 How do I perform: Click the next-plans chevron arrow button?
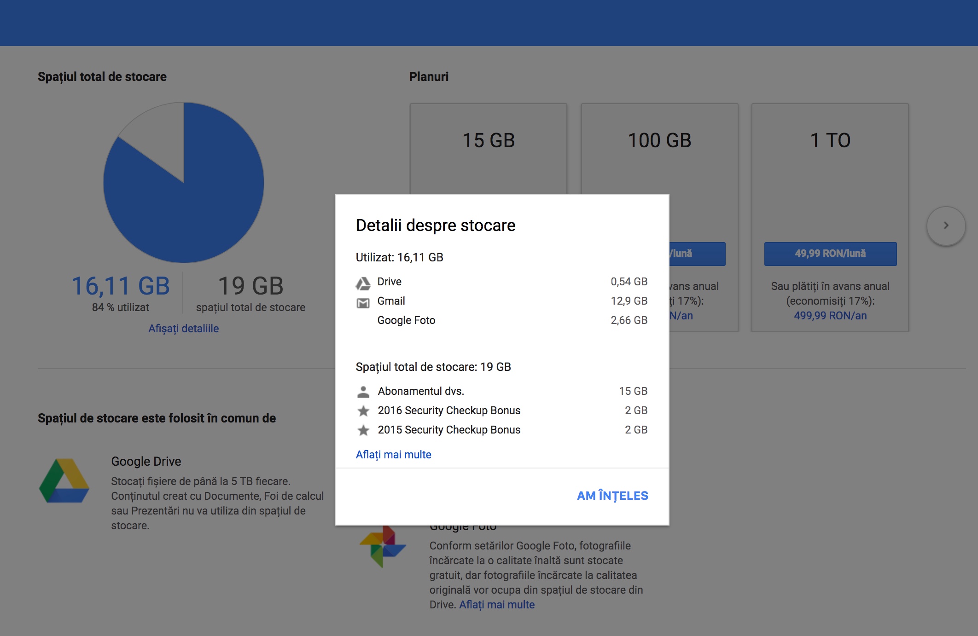[946, 225]
